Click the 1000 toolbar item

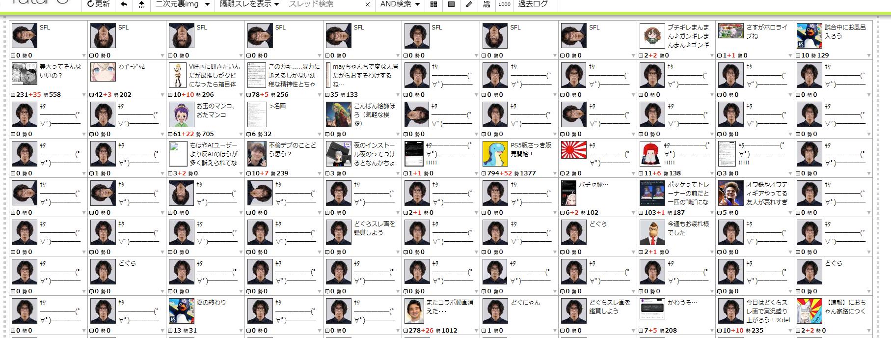point(504,4)
